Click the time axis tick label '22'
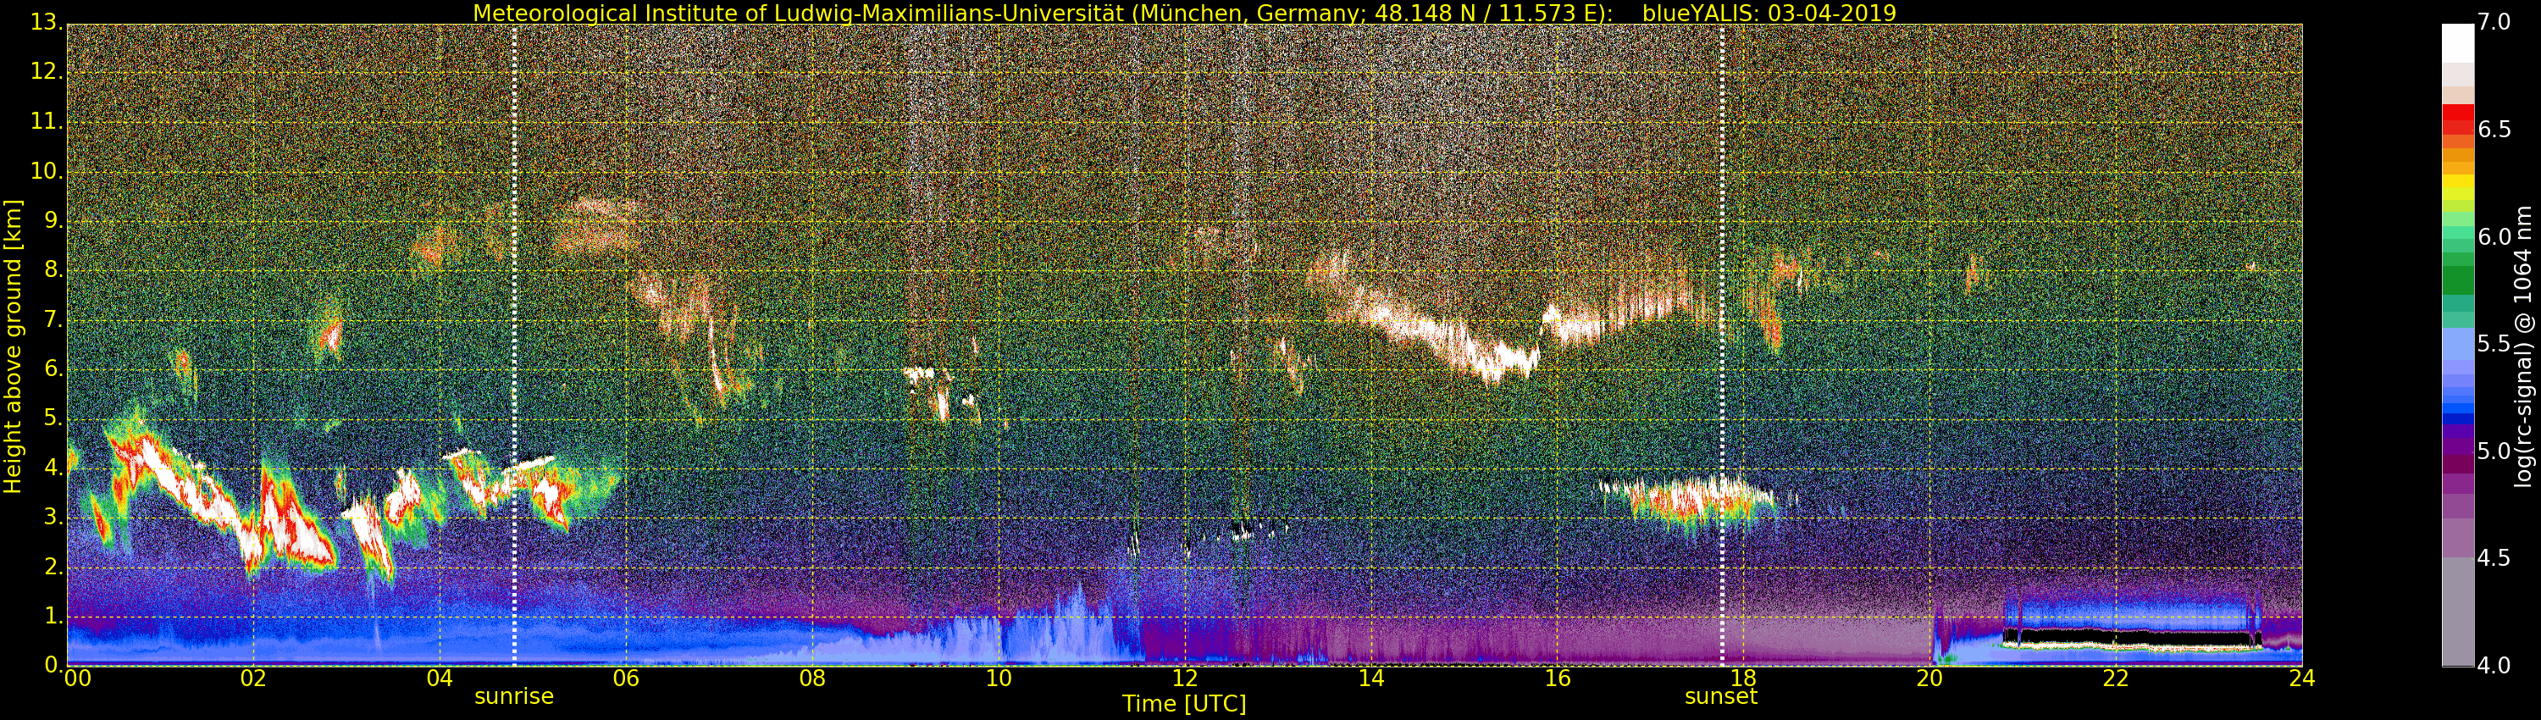The image size is (2541, 720). pyautogui.click(x=2116, y=678)
